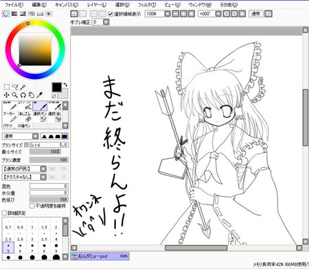Show the color wheel panel
The width and height of the screenshot is (309, 269).
pos(5,14)
